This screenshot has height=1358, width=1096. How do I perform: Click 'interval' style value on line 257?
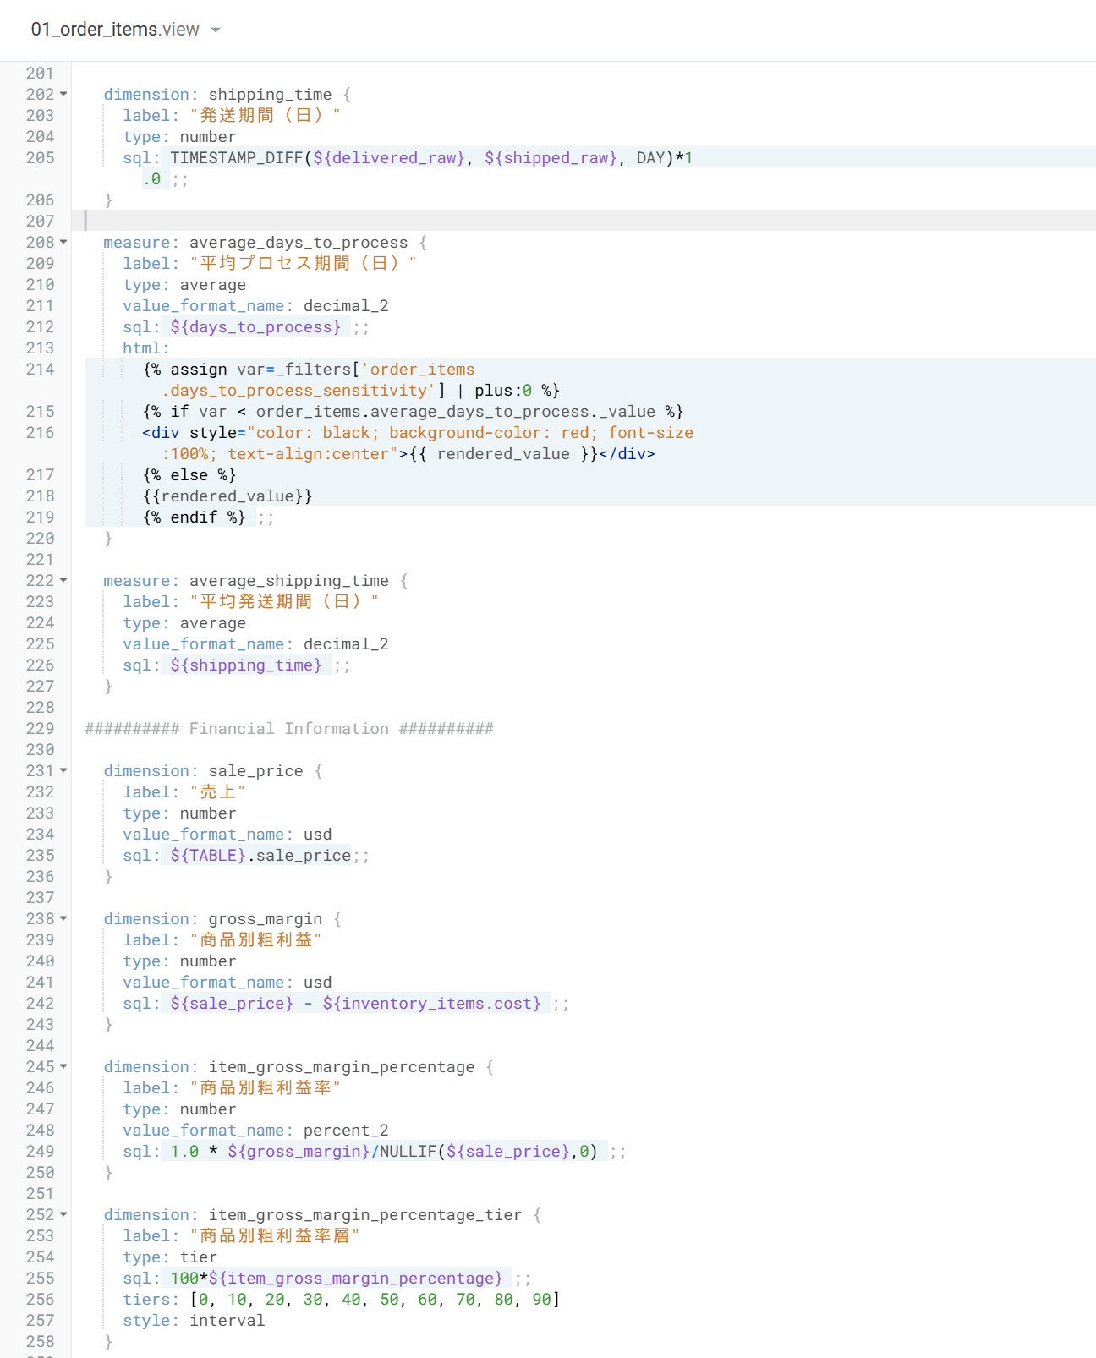[x=227, y=1320]
